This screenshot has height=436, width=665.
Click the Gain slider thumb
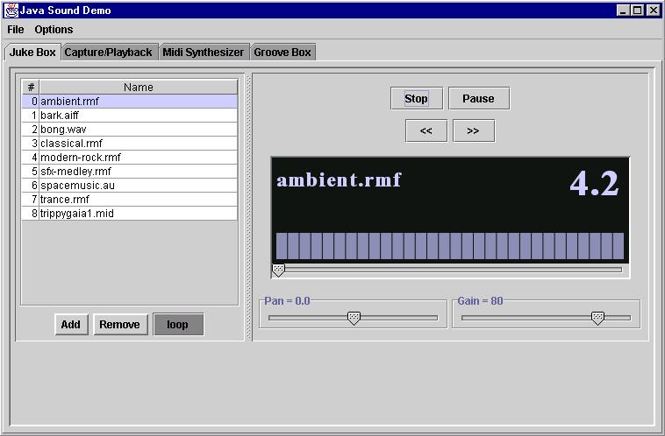(x=597, y=318)
